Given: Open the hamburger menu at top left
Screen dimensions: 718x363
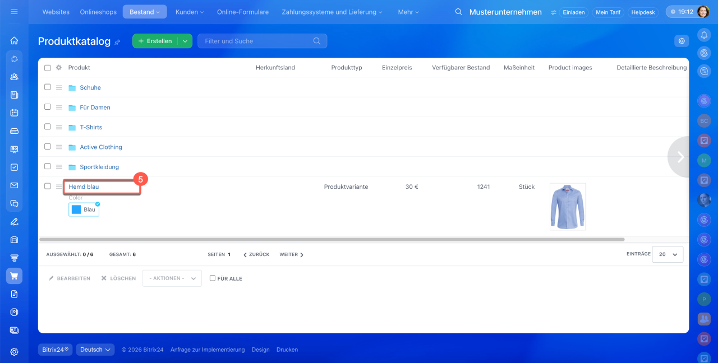Looking at the screenshot, I should [14, 12].
